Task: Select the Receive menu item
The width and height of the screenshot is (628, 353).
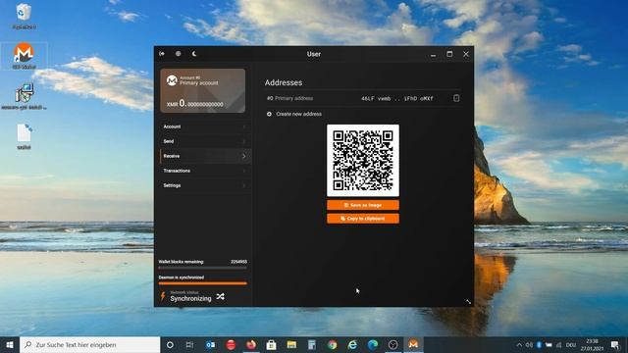Action: click(x=205, y=156)
